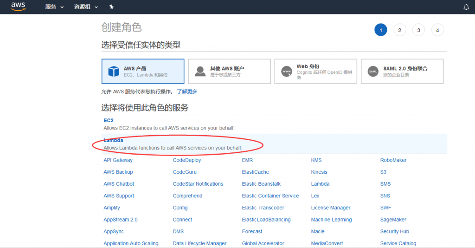
Task: Select API Gateway from service list
Action: click(118, 160)
